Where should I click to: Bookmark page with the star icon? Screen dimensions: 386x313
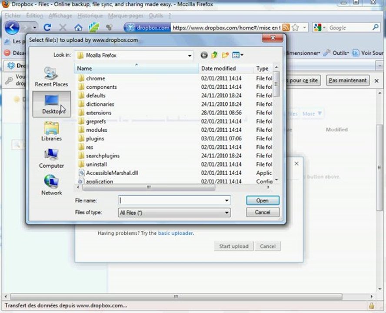(x=295, y=27)
